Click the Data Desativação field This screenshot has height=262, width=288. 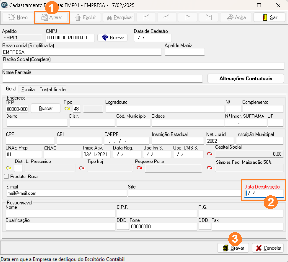coord(264,193)
